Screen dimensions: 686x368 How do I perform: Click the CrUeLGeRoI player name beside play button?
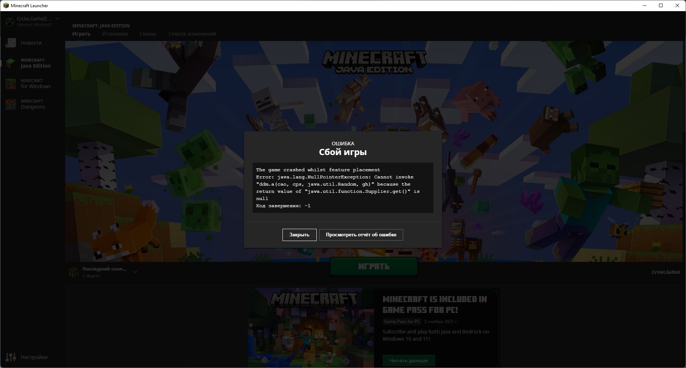click(666, 272)
